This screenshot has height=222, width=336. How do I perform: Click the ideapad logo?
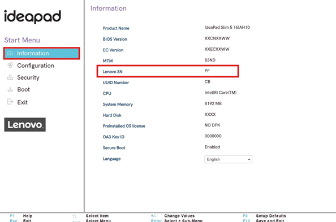pyautogui.click(x=33, y=16)
